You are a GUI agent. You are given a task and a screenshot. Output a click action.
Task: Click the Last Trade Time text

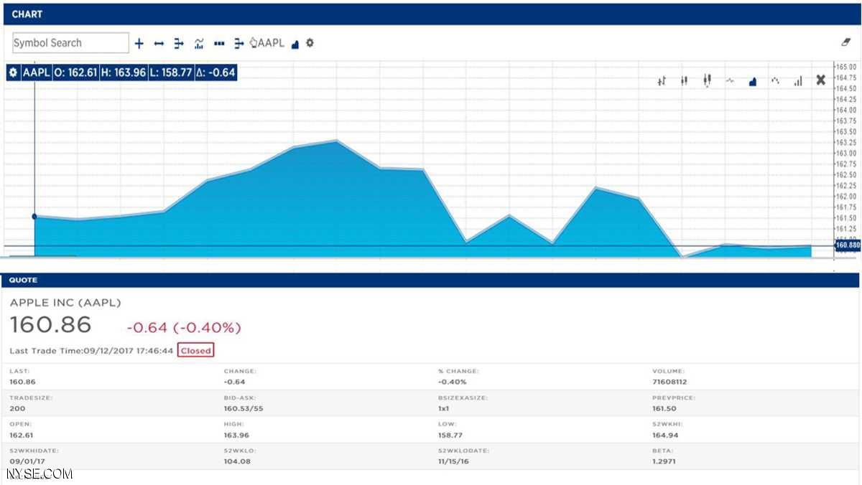(x=91, y=351)
